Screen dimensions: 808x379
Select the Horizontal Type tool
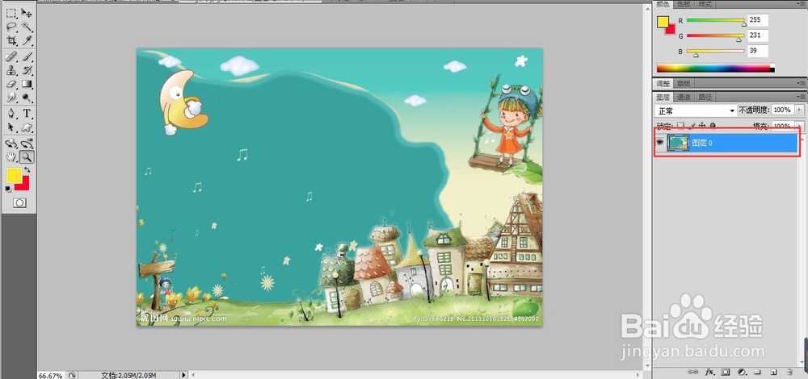pos(27,113)
